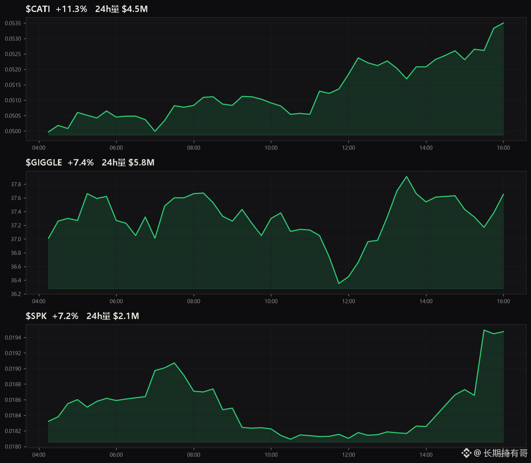Click the 0.0182 price axis label
The height and width of the screenshot is (463, 531).
13,431
